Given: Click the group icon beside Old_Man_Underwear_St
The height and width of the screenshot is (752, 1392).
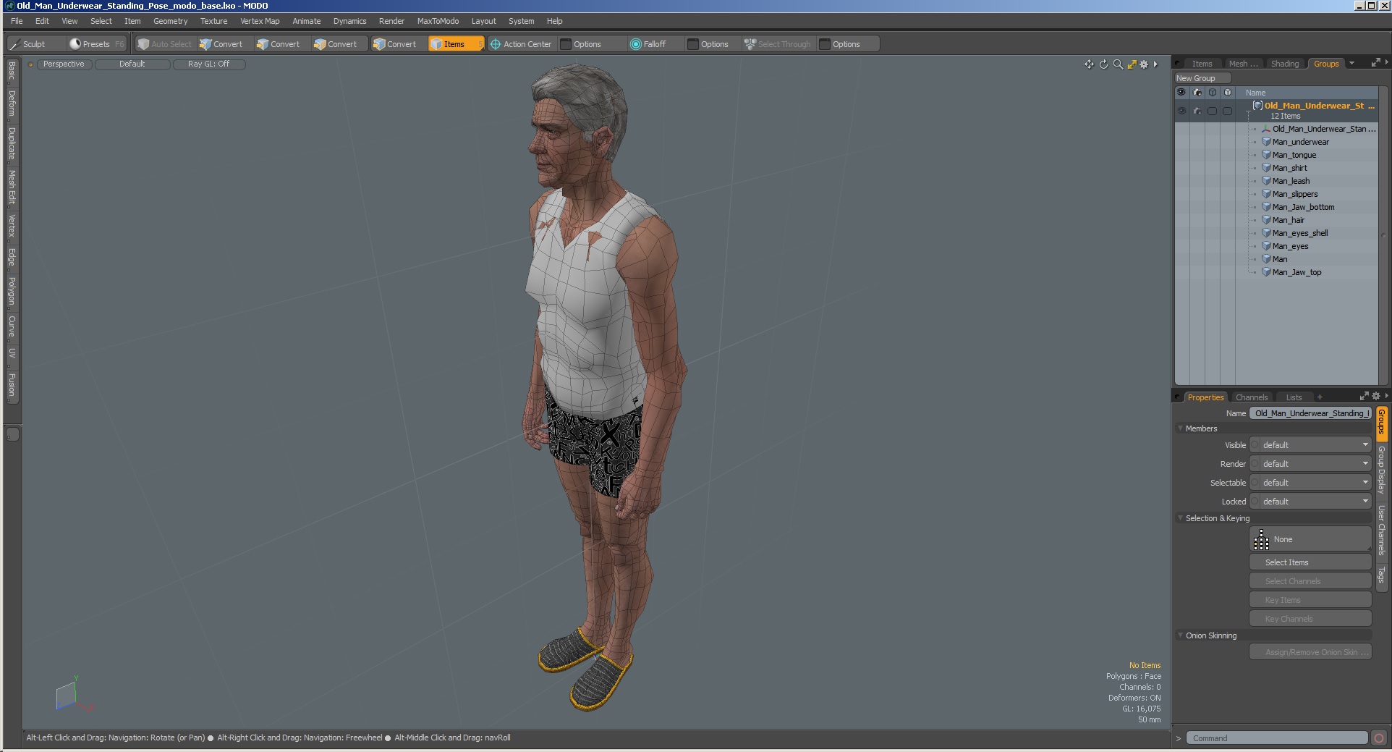Looking at the screenshot, I should pos(1257,106).
